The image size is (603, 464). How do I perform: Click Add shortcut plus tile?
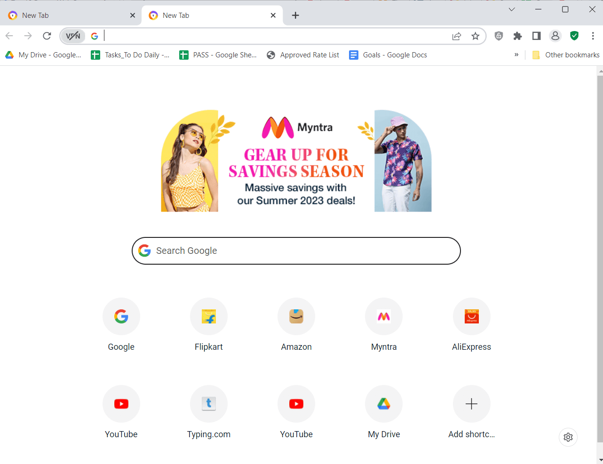(x=471, y=412)
